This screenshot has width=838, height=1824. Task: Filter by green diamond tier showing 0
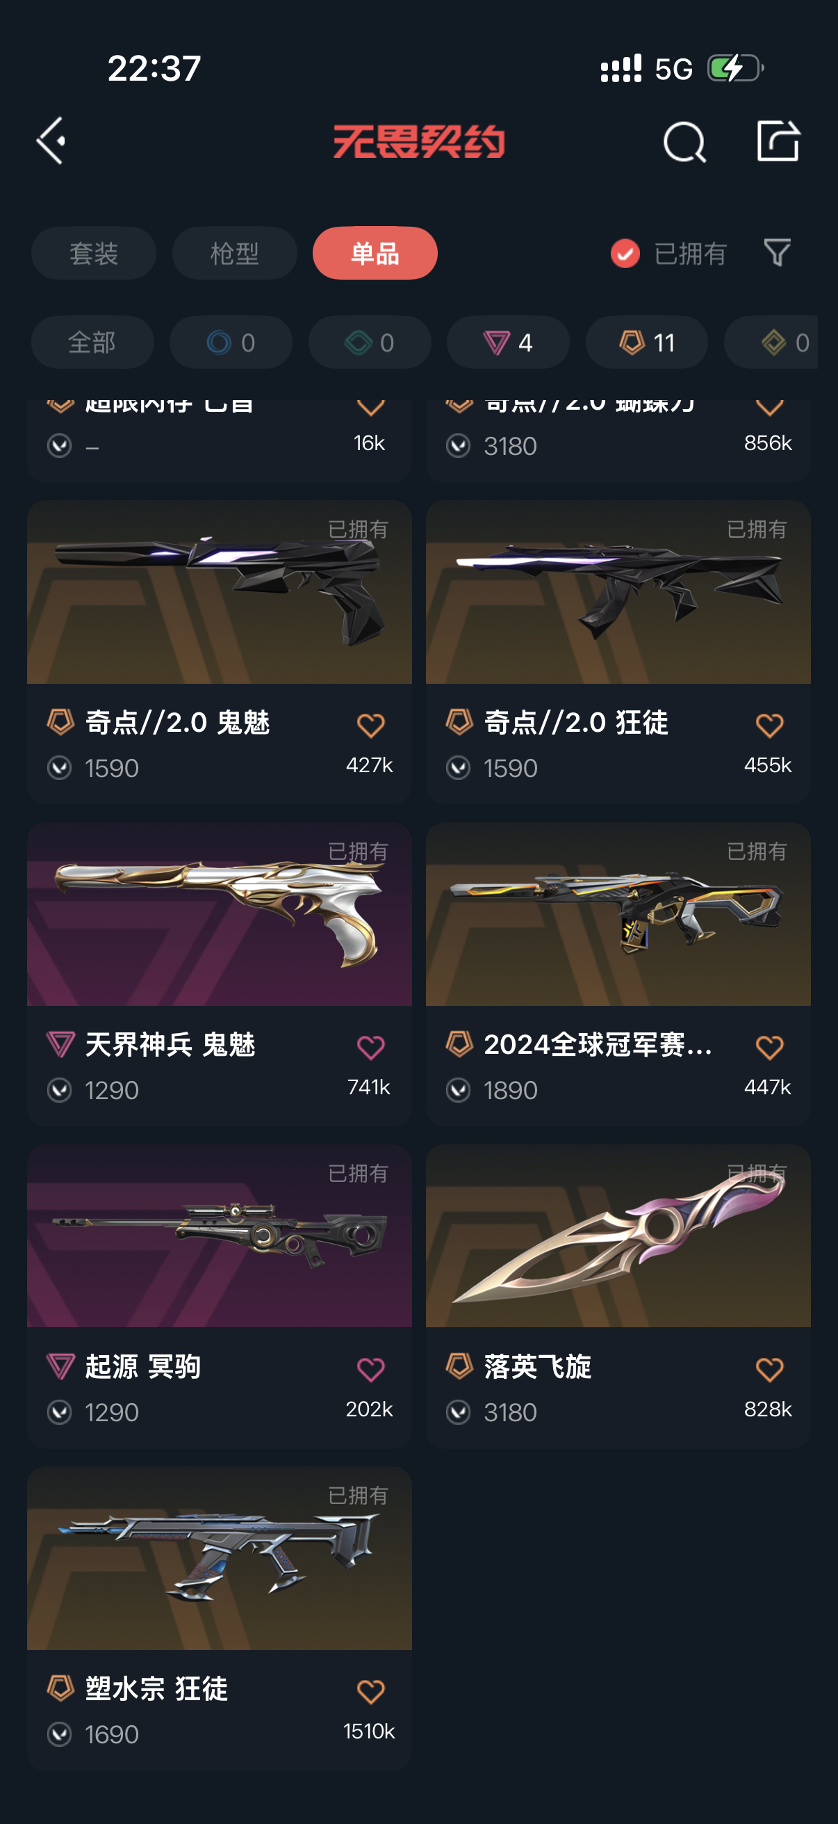(369, 343)
